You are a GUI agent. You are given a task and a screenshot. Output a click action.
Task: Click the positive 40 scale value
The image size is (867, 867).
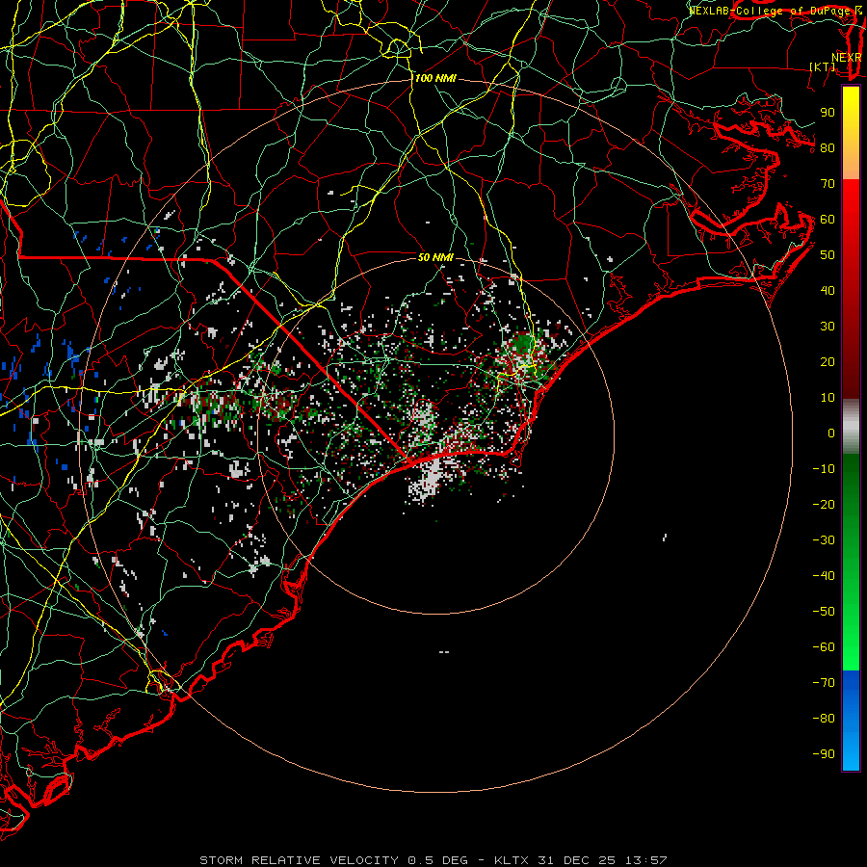click(x=828, y=291)
